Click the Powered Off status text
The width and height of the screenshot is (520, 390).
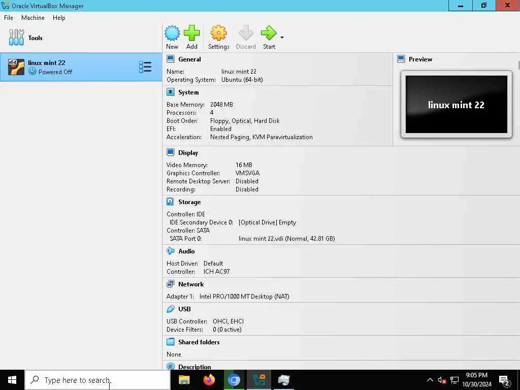pos(55,72)
